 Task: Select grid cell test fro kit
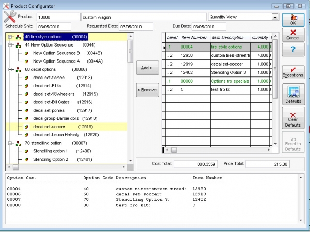(230, 89)
